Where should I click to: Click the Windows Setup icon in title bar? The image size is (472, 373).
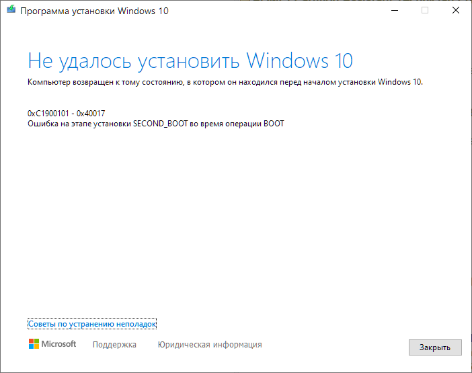(x=11, y=9)
